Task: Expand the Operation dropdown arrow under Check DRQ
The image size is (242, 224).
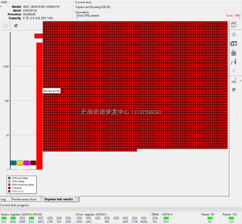Action: (x=77, y=18)
